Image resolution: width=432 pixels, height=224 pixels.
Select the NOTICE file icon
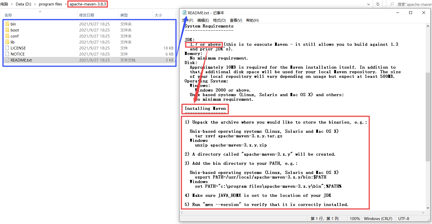7,54
